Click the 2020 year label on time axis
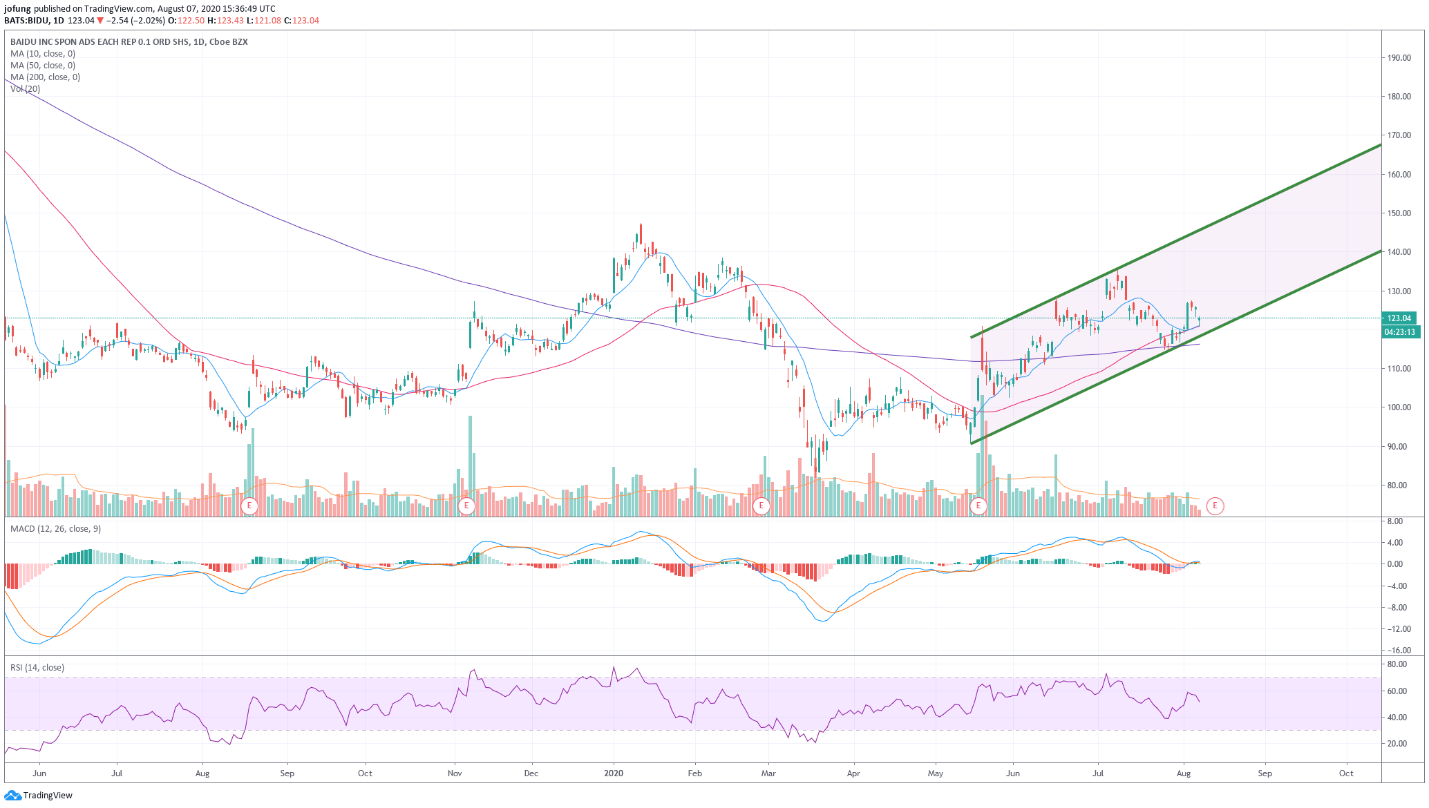The height and width of the screenshot is (808, 1429). pos(614,773)
